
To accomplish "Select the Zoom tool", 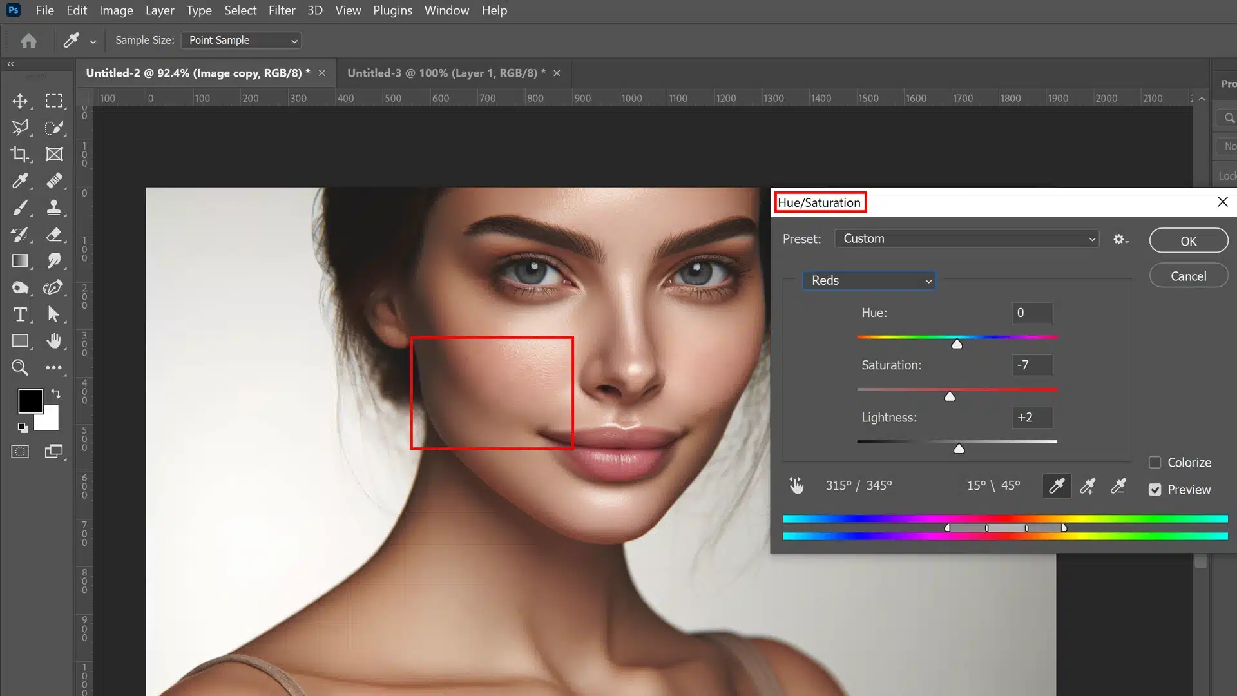I will [20, 367].
